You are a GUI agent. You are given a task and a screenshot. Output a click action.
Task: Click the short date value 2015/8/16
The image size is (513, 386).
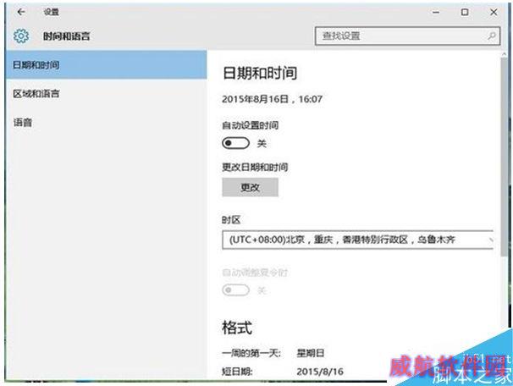(320, 372)
